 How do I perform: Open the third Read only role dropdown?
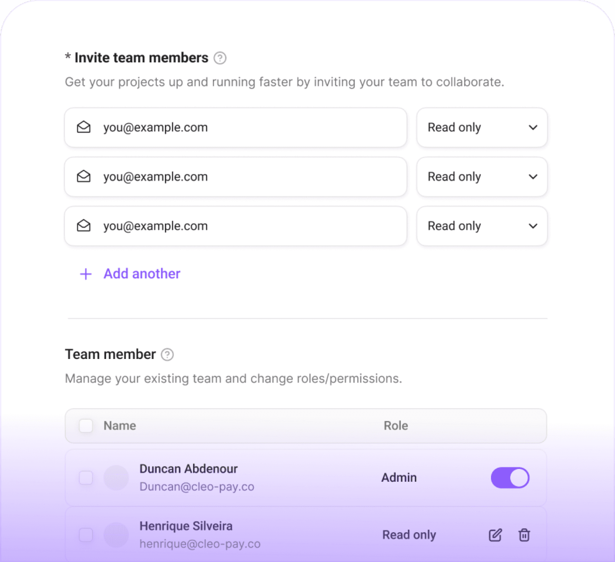click(482, 226)
